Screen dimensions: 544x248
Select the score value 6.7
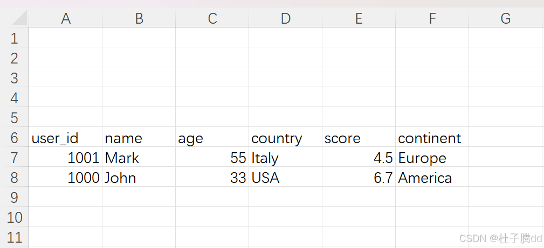359,178
